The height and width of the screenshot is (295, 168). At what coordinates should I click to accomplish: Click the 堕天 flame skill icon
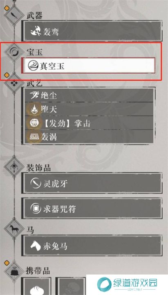[x=34, y=109]
